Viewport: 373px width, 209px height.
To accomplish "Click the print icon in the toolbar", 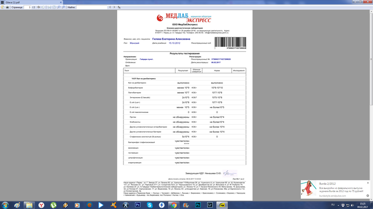I will pos(7,7).
